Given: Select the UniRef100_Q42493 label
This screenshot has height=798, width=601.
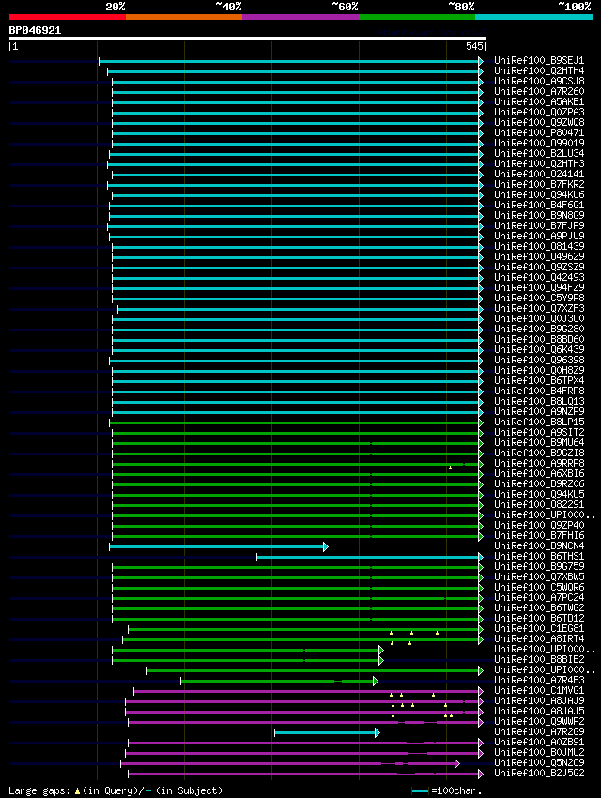Looking at the screenshot, I should [x=539, y=277].
